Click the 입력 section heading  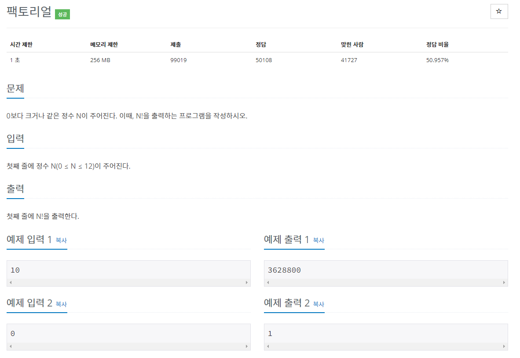(15, 138)
